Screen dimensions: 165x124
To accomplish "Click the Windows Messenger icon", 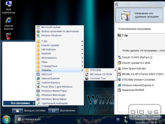I will pos(38,95).
